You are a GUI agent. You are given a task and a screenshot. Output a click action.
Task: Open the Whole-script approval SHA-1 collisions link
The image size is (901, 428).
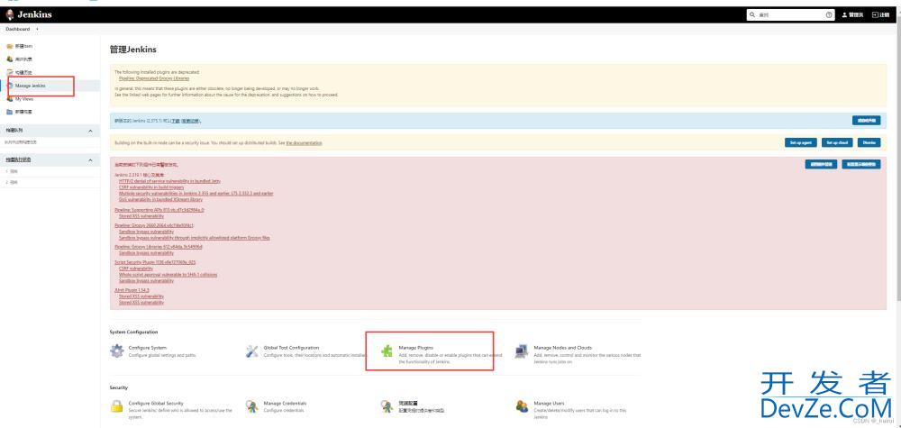[168, 275]
